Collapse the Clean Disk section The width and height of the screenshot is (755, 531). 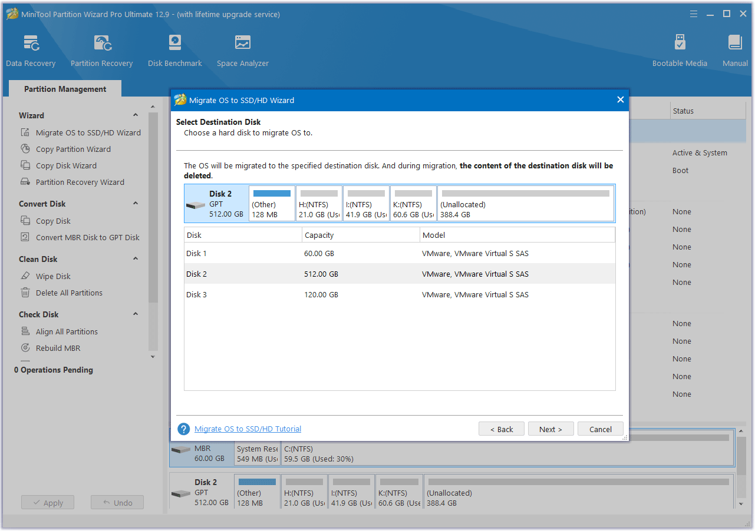point(136,259)
